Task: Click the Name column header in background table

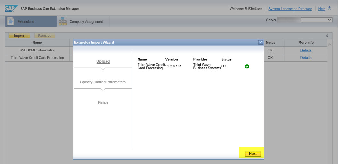Action: coord(37,43)
